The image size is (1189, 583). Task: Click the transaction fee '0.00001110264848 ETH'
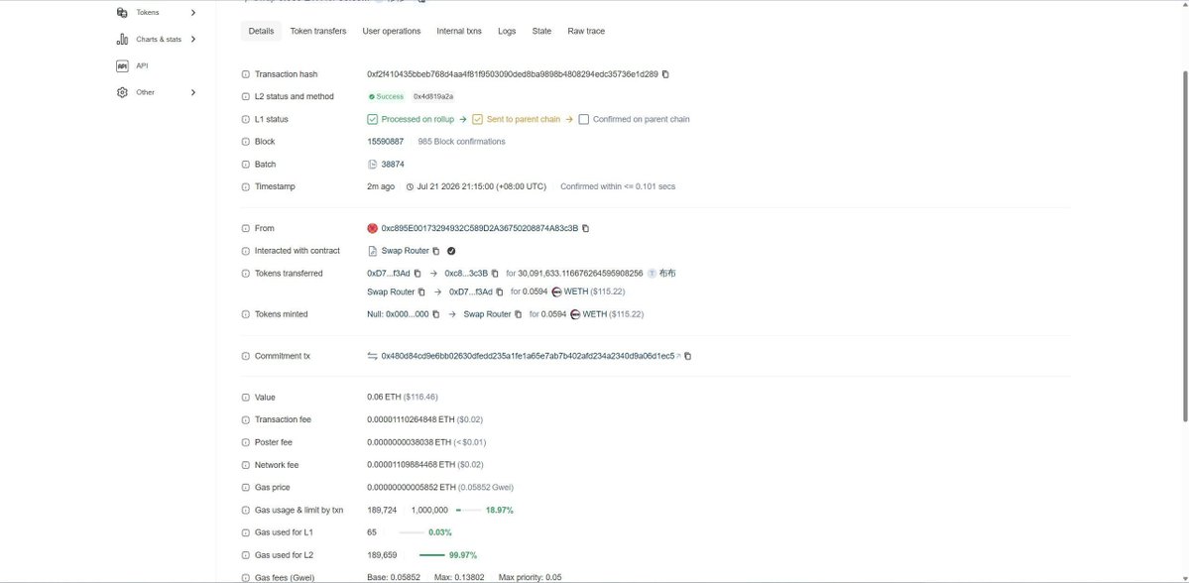[x=411, y=420]
